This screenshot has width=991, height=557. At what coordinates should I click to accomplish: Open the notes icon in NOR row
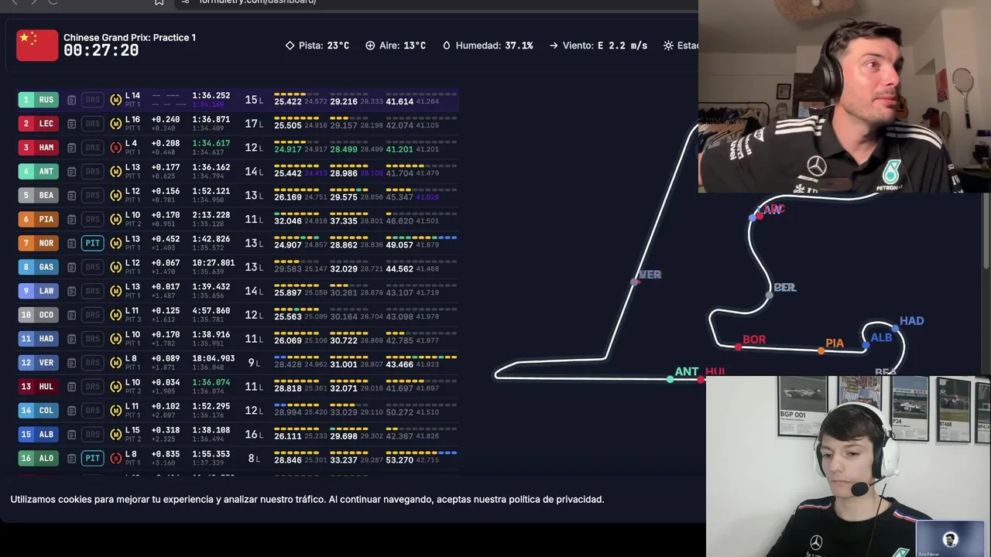tap(71, 243)
